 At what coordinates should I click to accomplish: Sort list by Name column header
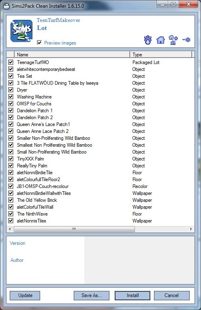tap(72, 55)
